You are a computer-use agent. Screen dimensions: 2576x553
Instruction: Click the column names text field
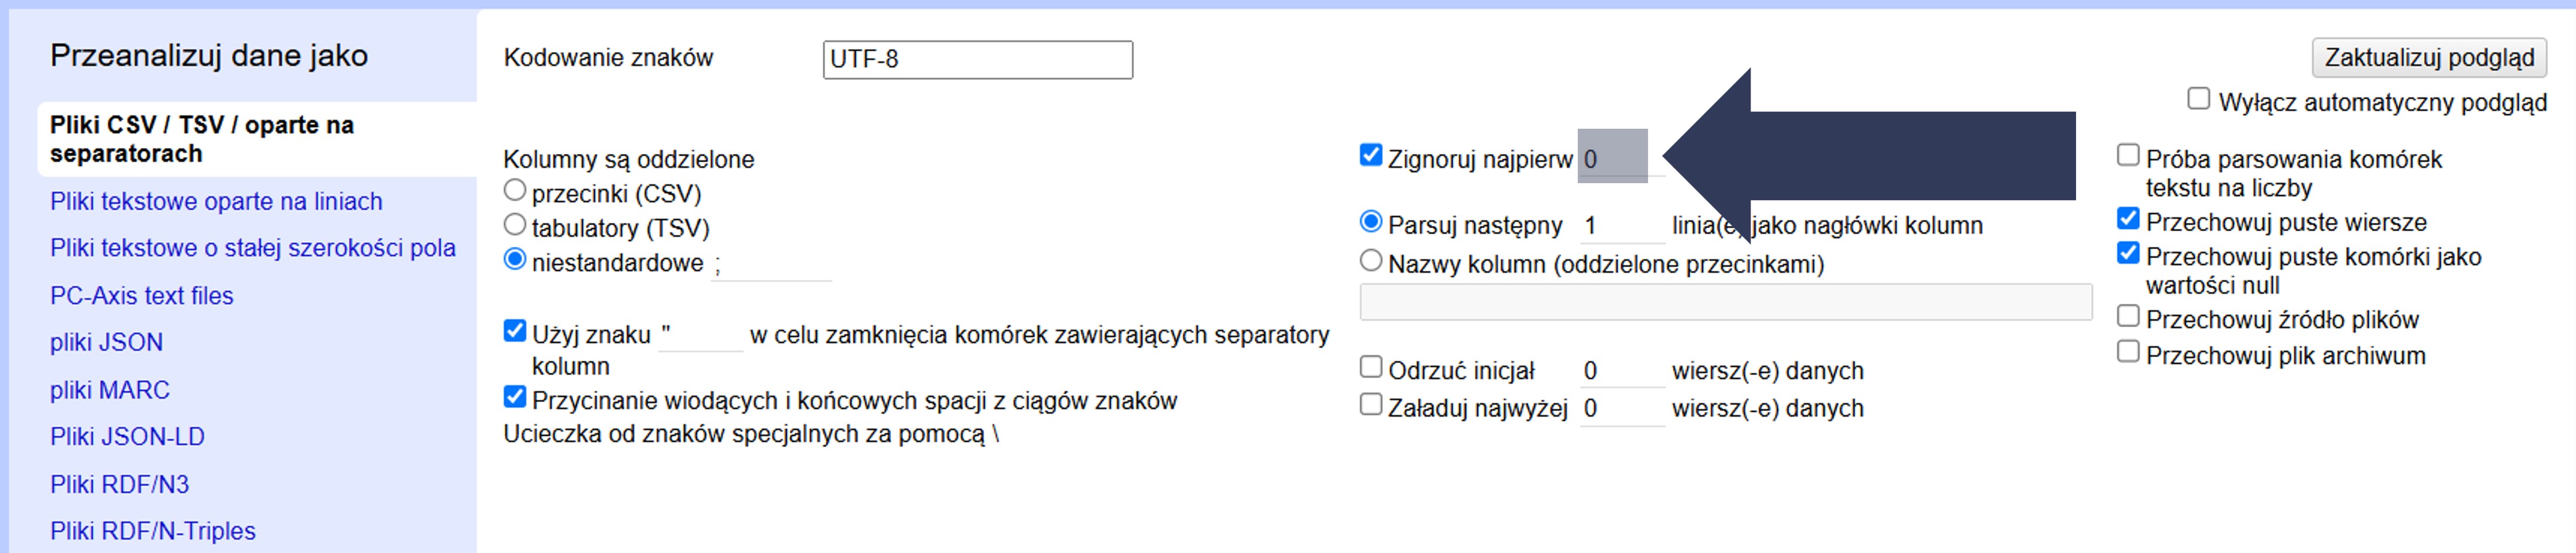coord(1725,302)
